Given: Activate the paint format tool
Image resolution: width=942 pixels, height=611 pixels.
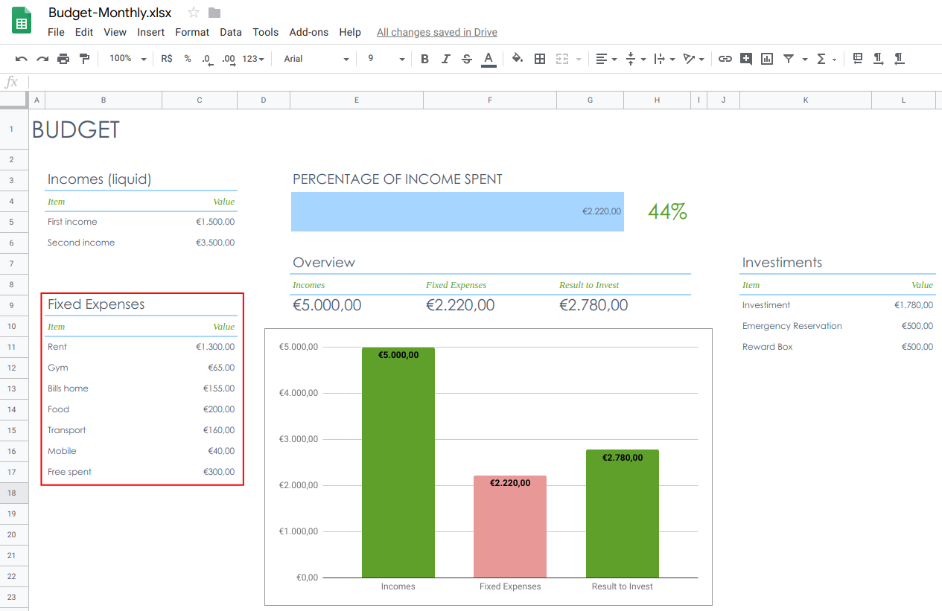Looking at the screenshot, I should click(x=84, y=59).
